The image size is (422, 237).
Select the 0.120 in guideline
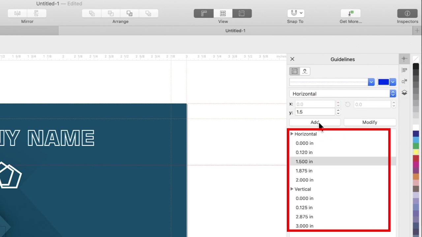(x=343, y=152)
